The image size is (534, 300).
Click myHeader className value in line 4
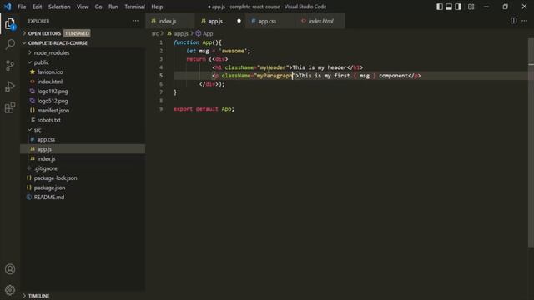[272, 67]
